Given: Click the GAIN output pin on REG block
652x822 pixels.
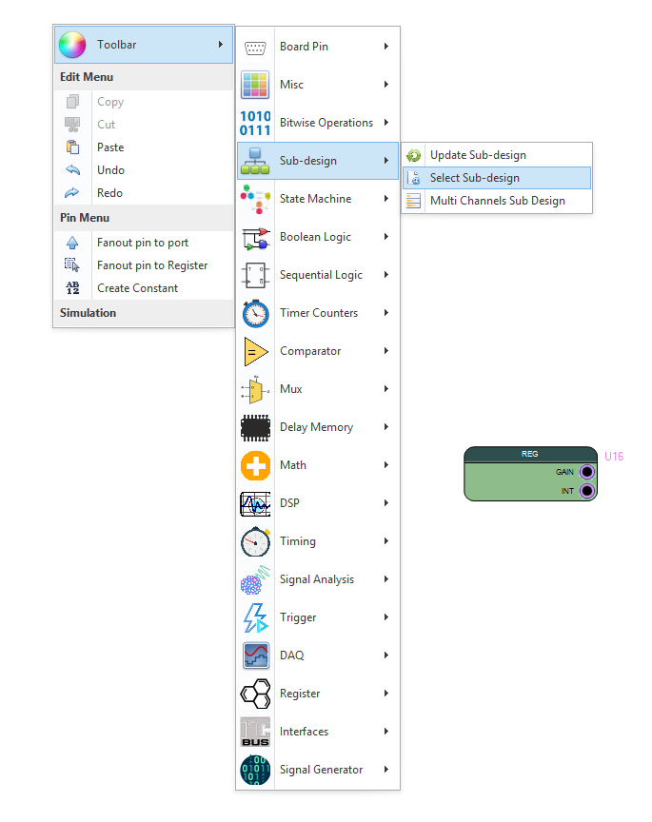Looking at the screenshot, I should tap(587, 472).
